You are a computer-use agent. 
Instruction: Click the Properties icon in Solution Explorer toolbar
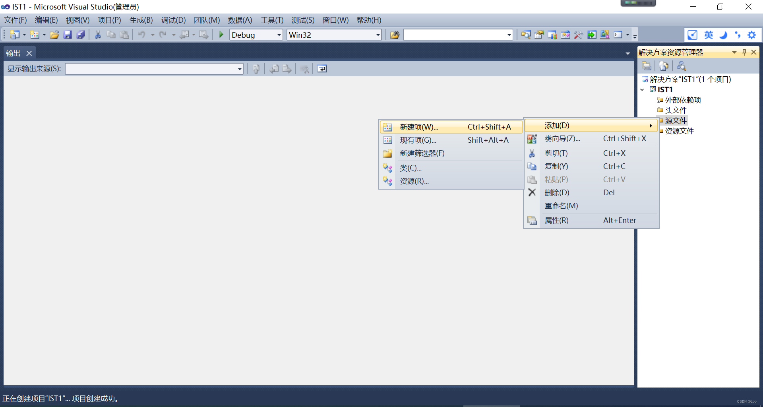(647, 66)
